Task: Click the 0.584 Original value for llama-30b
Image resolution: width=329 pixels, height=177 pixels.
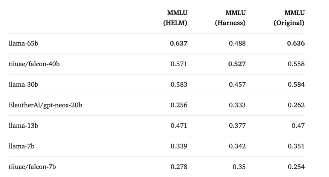Action: click(x=296, y=84)
